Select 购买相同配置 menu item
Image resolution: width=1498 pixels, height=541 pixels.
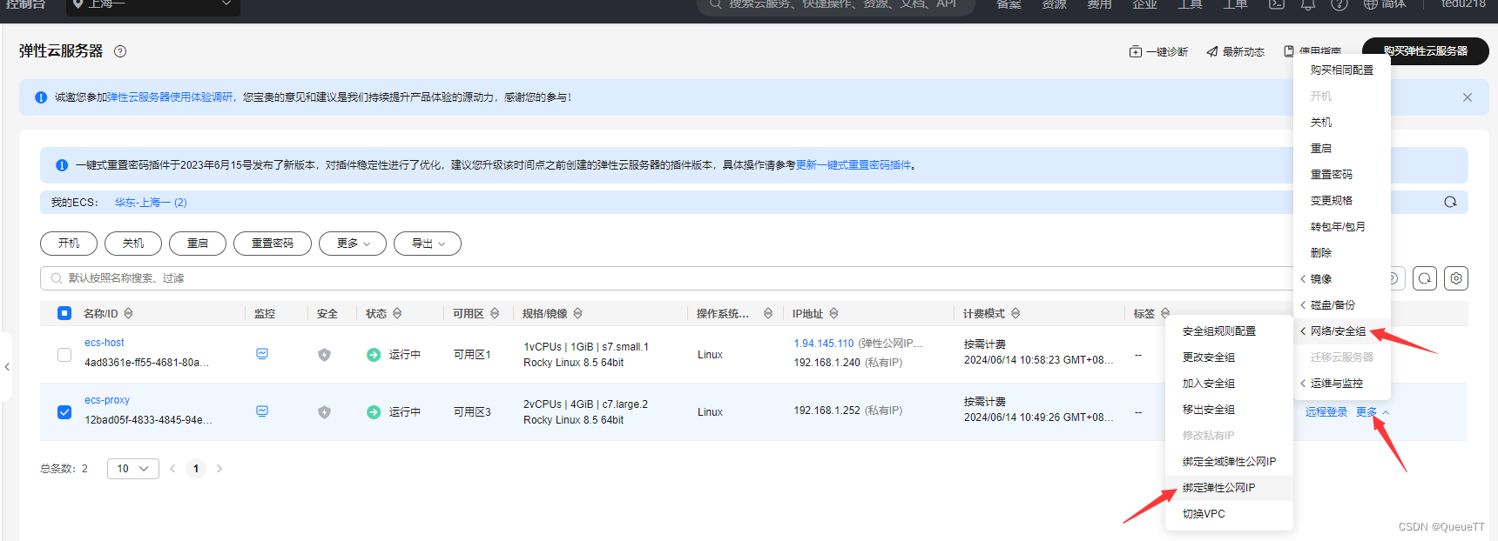pos(1341,70)
